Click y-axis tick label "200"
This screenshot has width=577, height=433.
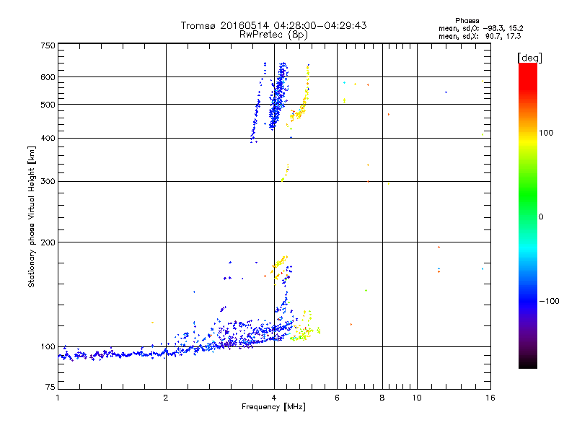point(48,242)
